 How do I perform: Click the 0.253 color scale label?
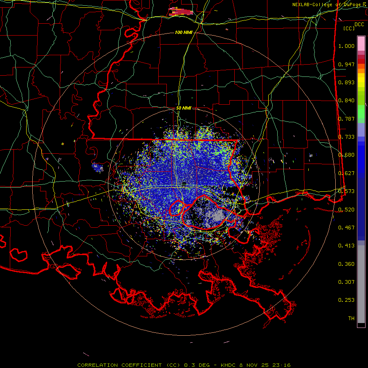(x=346, y=300)
